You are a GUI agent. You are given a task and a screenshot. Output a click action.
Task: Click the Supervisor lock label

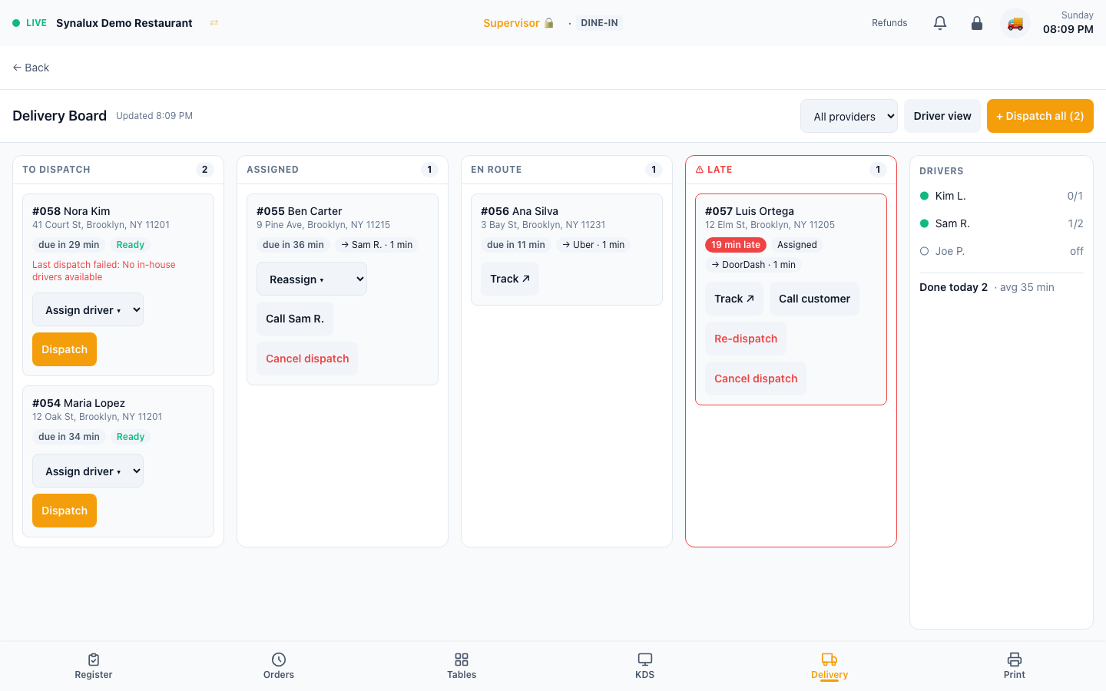pyautogui.click(x=518, y=23)
